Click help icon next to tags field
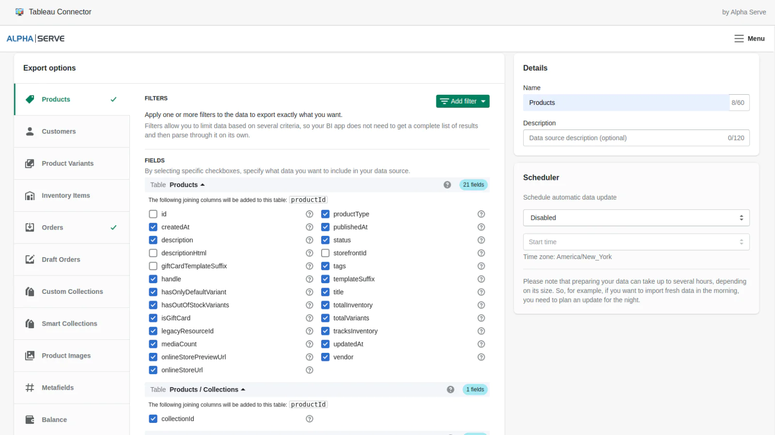Viewport: 775px width, 435px height. pos(481,266)
